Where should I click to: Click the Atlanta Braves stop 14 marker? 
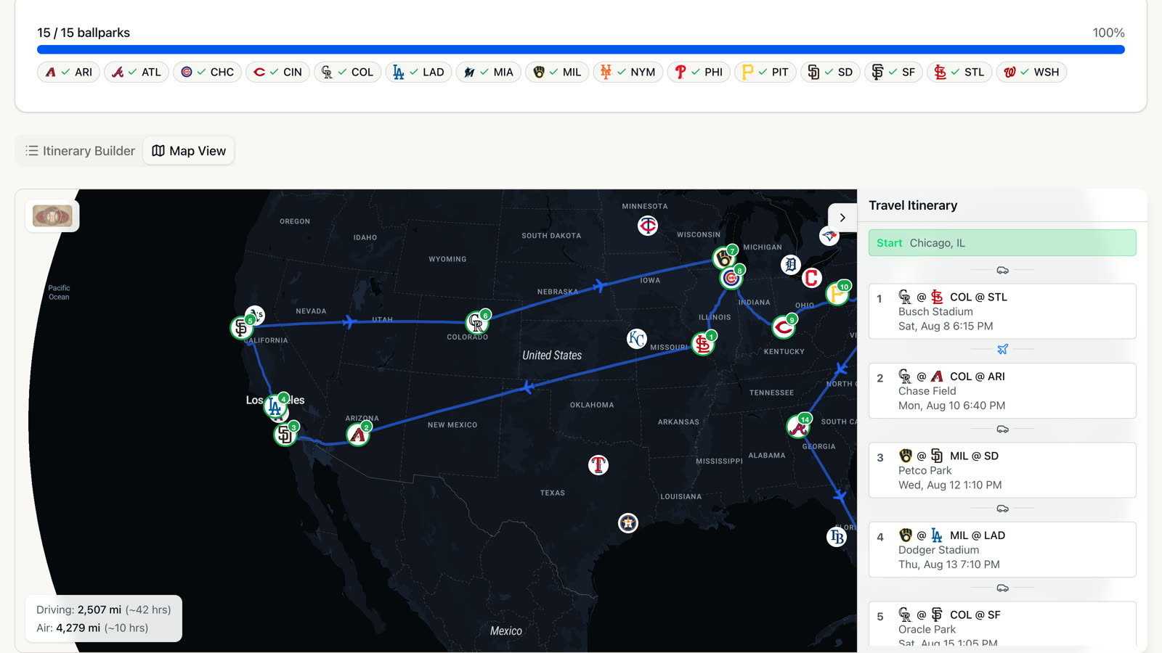tap(798, 427)
